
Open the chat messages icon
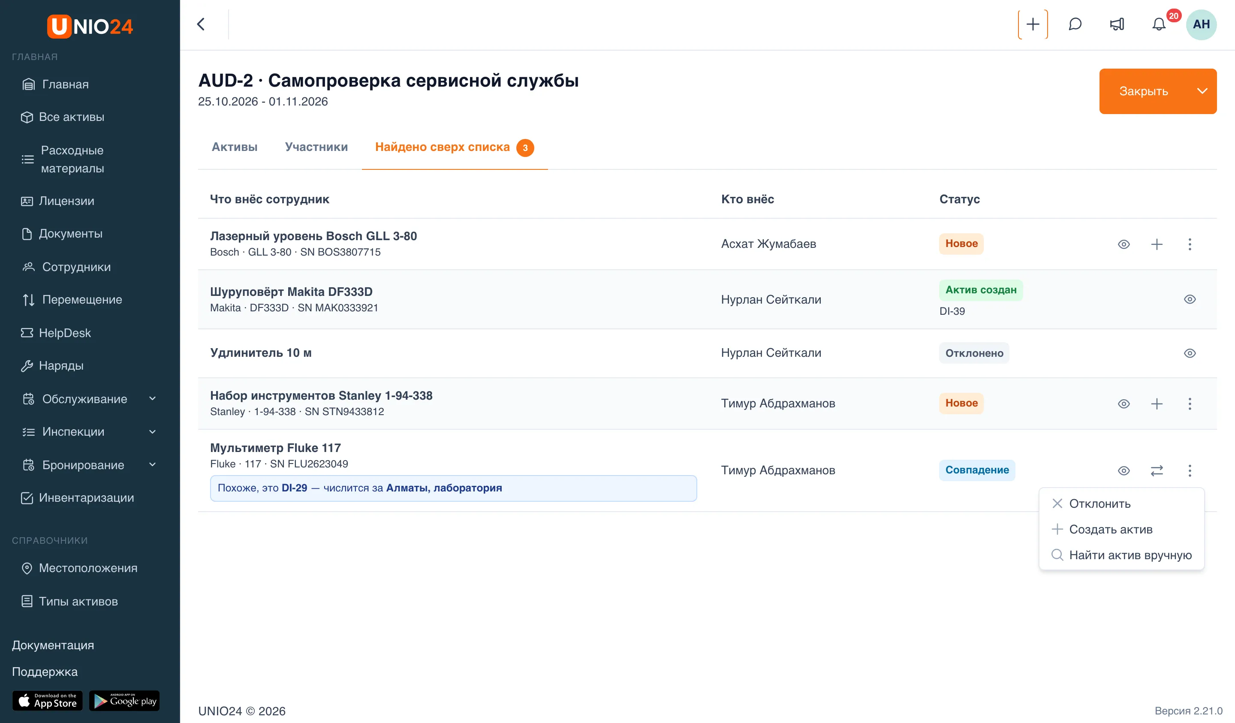pyautogui.click(x=1075, y=24)
